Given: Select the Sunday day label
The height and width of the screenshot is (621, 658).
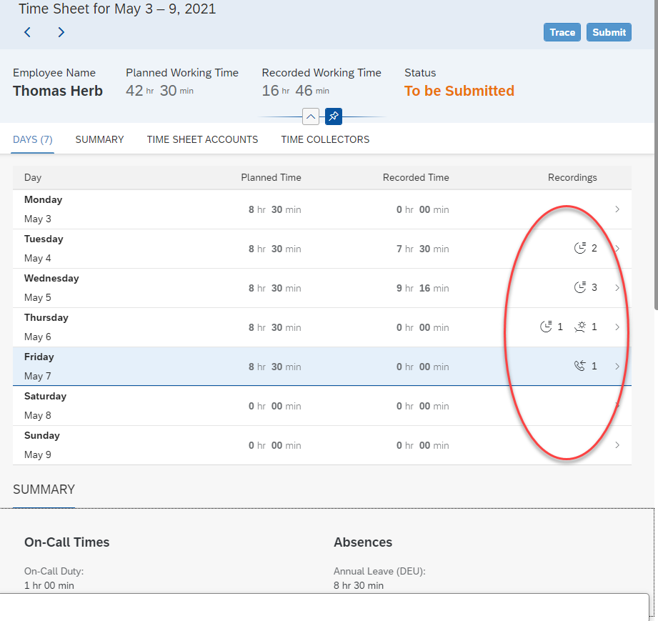Looking at the screenshot, I should pos(42,436).
